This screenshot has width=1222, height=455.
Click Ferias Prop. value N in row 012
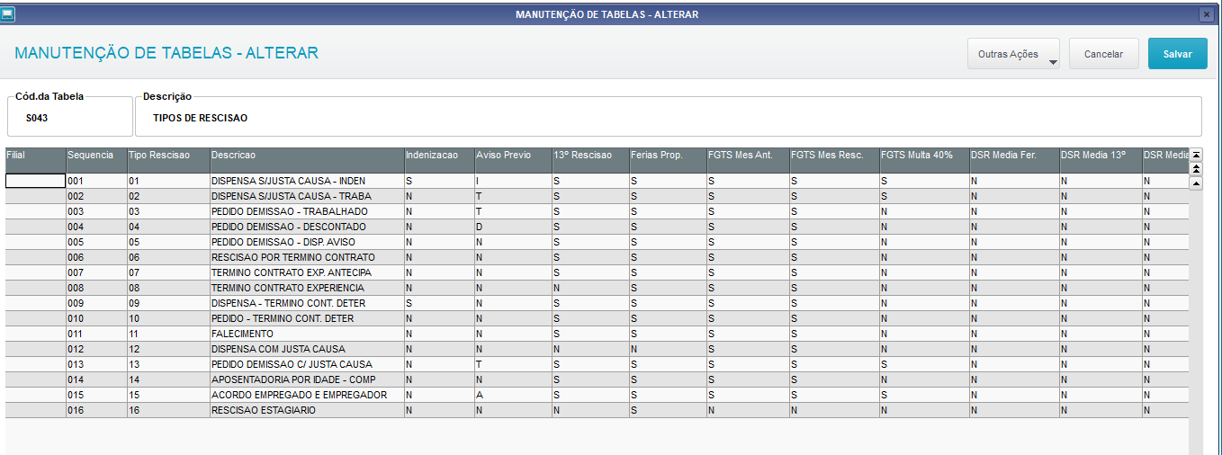point(668,349)
